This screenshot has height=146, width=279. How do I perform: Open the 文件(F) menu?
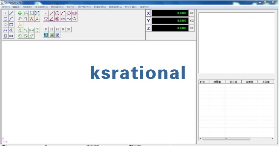(x=6, y=7)
